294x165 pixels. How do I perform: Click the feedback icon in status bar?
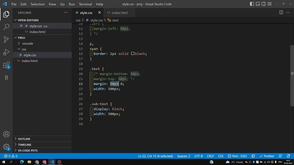pos(280,156)
